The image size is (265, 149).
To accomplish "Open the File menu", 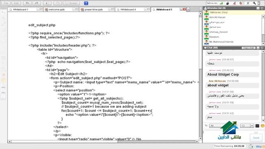I will pos(6,3).
